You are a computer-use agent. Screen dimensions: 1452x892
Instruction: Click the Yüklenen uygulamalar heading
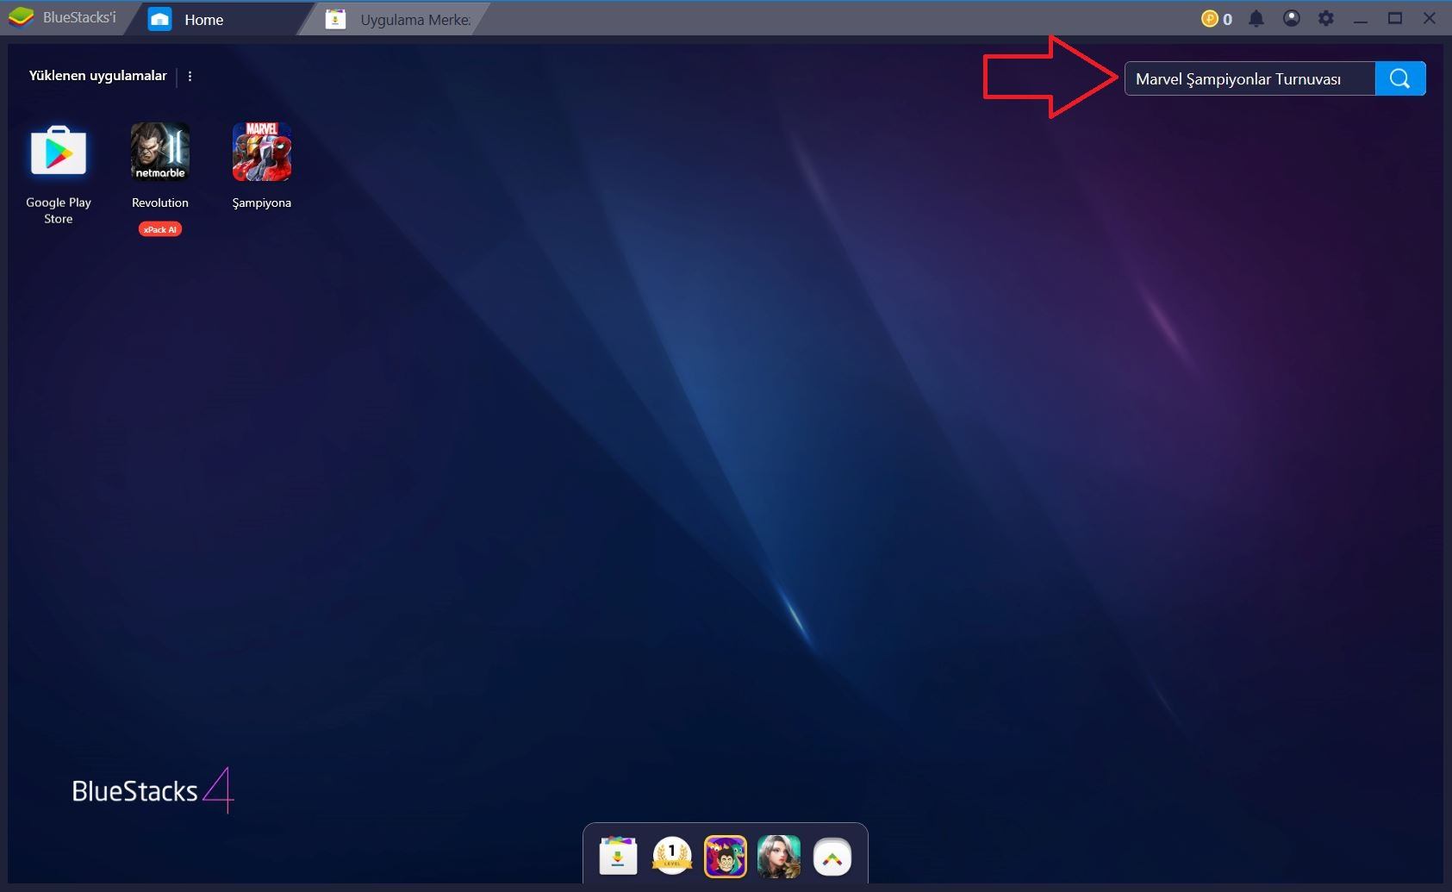pyautogui.click(x=97, y=76)
